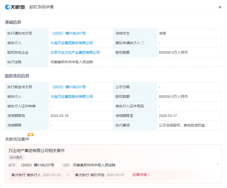This screenshot has height=188, width=227.
Task: Open 大连万达集团股份有限公司 link in 基础信息
Action: [x=71, y=43]
